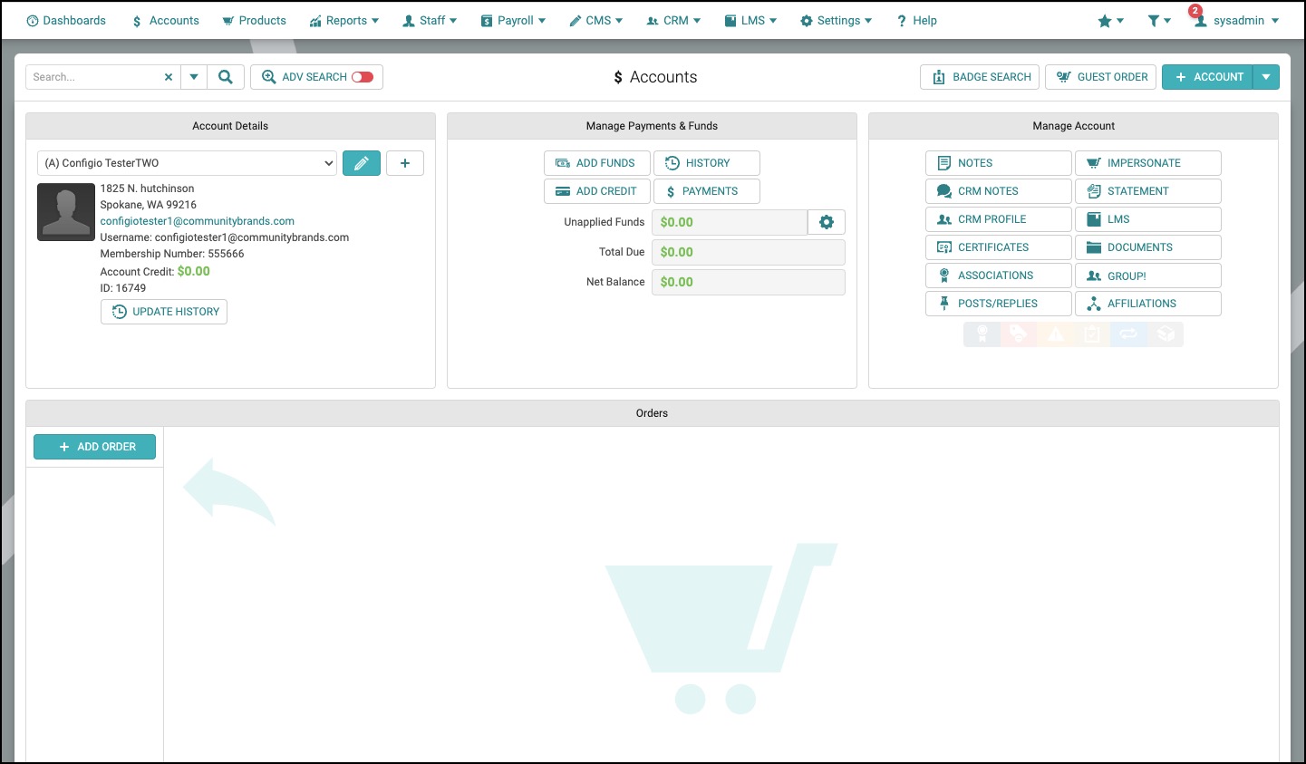
Task: Click ADD FUNDS
Action: [597, 163]
